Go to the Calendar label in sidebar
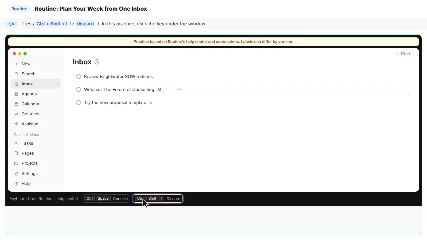The image size is (427, 240). (30, 104)
